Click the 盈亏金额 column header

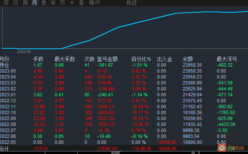[108, 59]
